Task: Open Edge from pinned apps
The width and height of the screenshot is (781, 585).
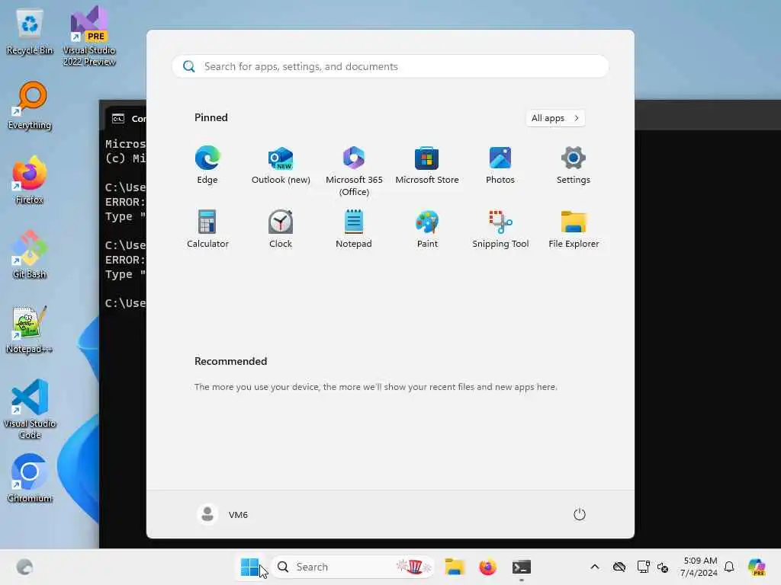Action: [x=207, y=165]
